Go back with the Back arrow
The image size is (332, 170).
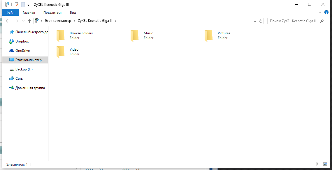pos(8,21)
